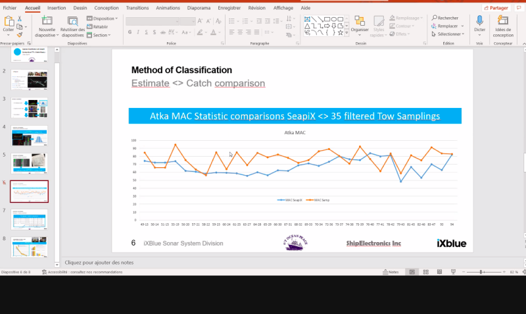The image size is (526, 314).
Task: Adjust the zoom slider in status bar
Action: pos(482,272)
